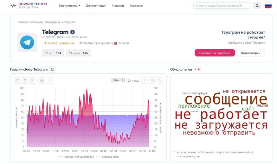Click the monitor icon next to График сбоев
This screenshot has width=277, height=164.
point(53,70)
